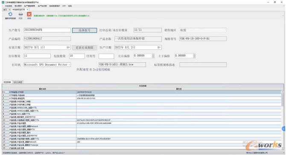Click the 11/11 print total field
286x155 pixels.
[147, 30]
